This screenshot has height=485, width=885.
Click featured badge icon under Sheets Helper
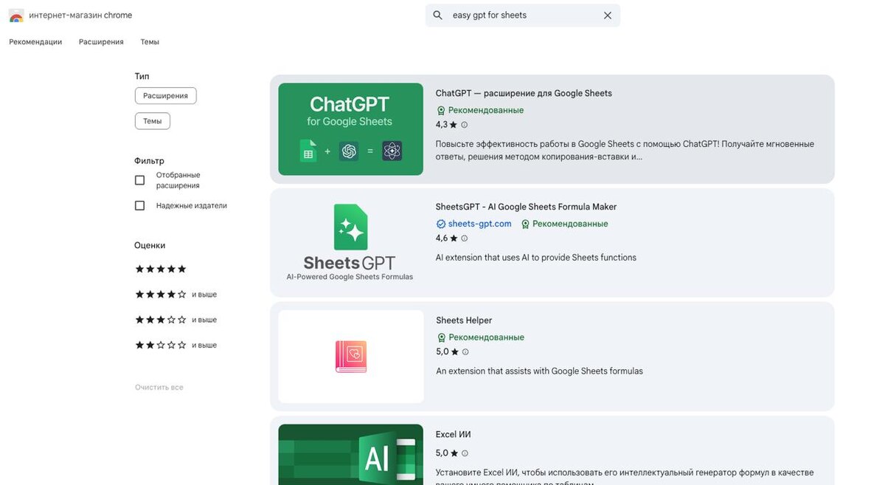coord(441,337)
